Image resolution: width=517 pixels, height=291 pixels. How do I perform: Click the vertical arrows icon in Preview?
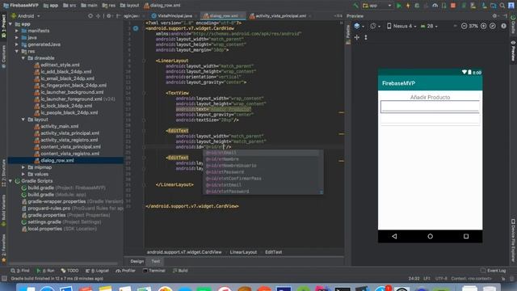(x=366, y=38)
